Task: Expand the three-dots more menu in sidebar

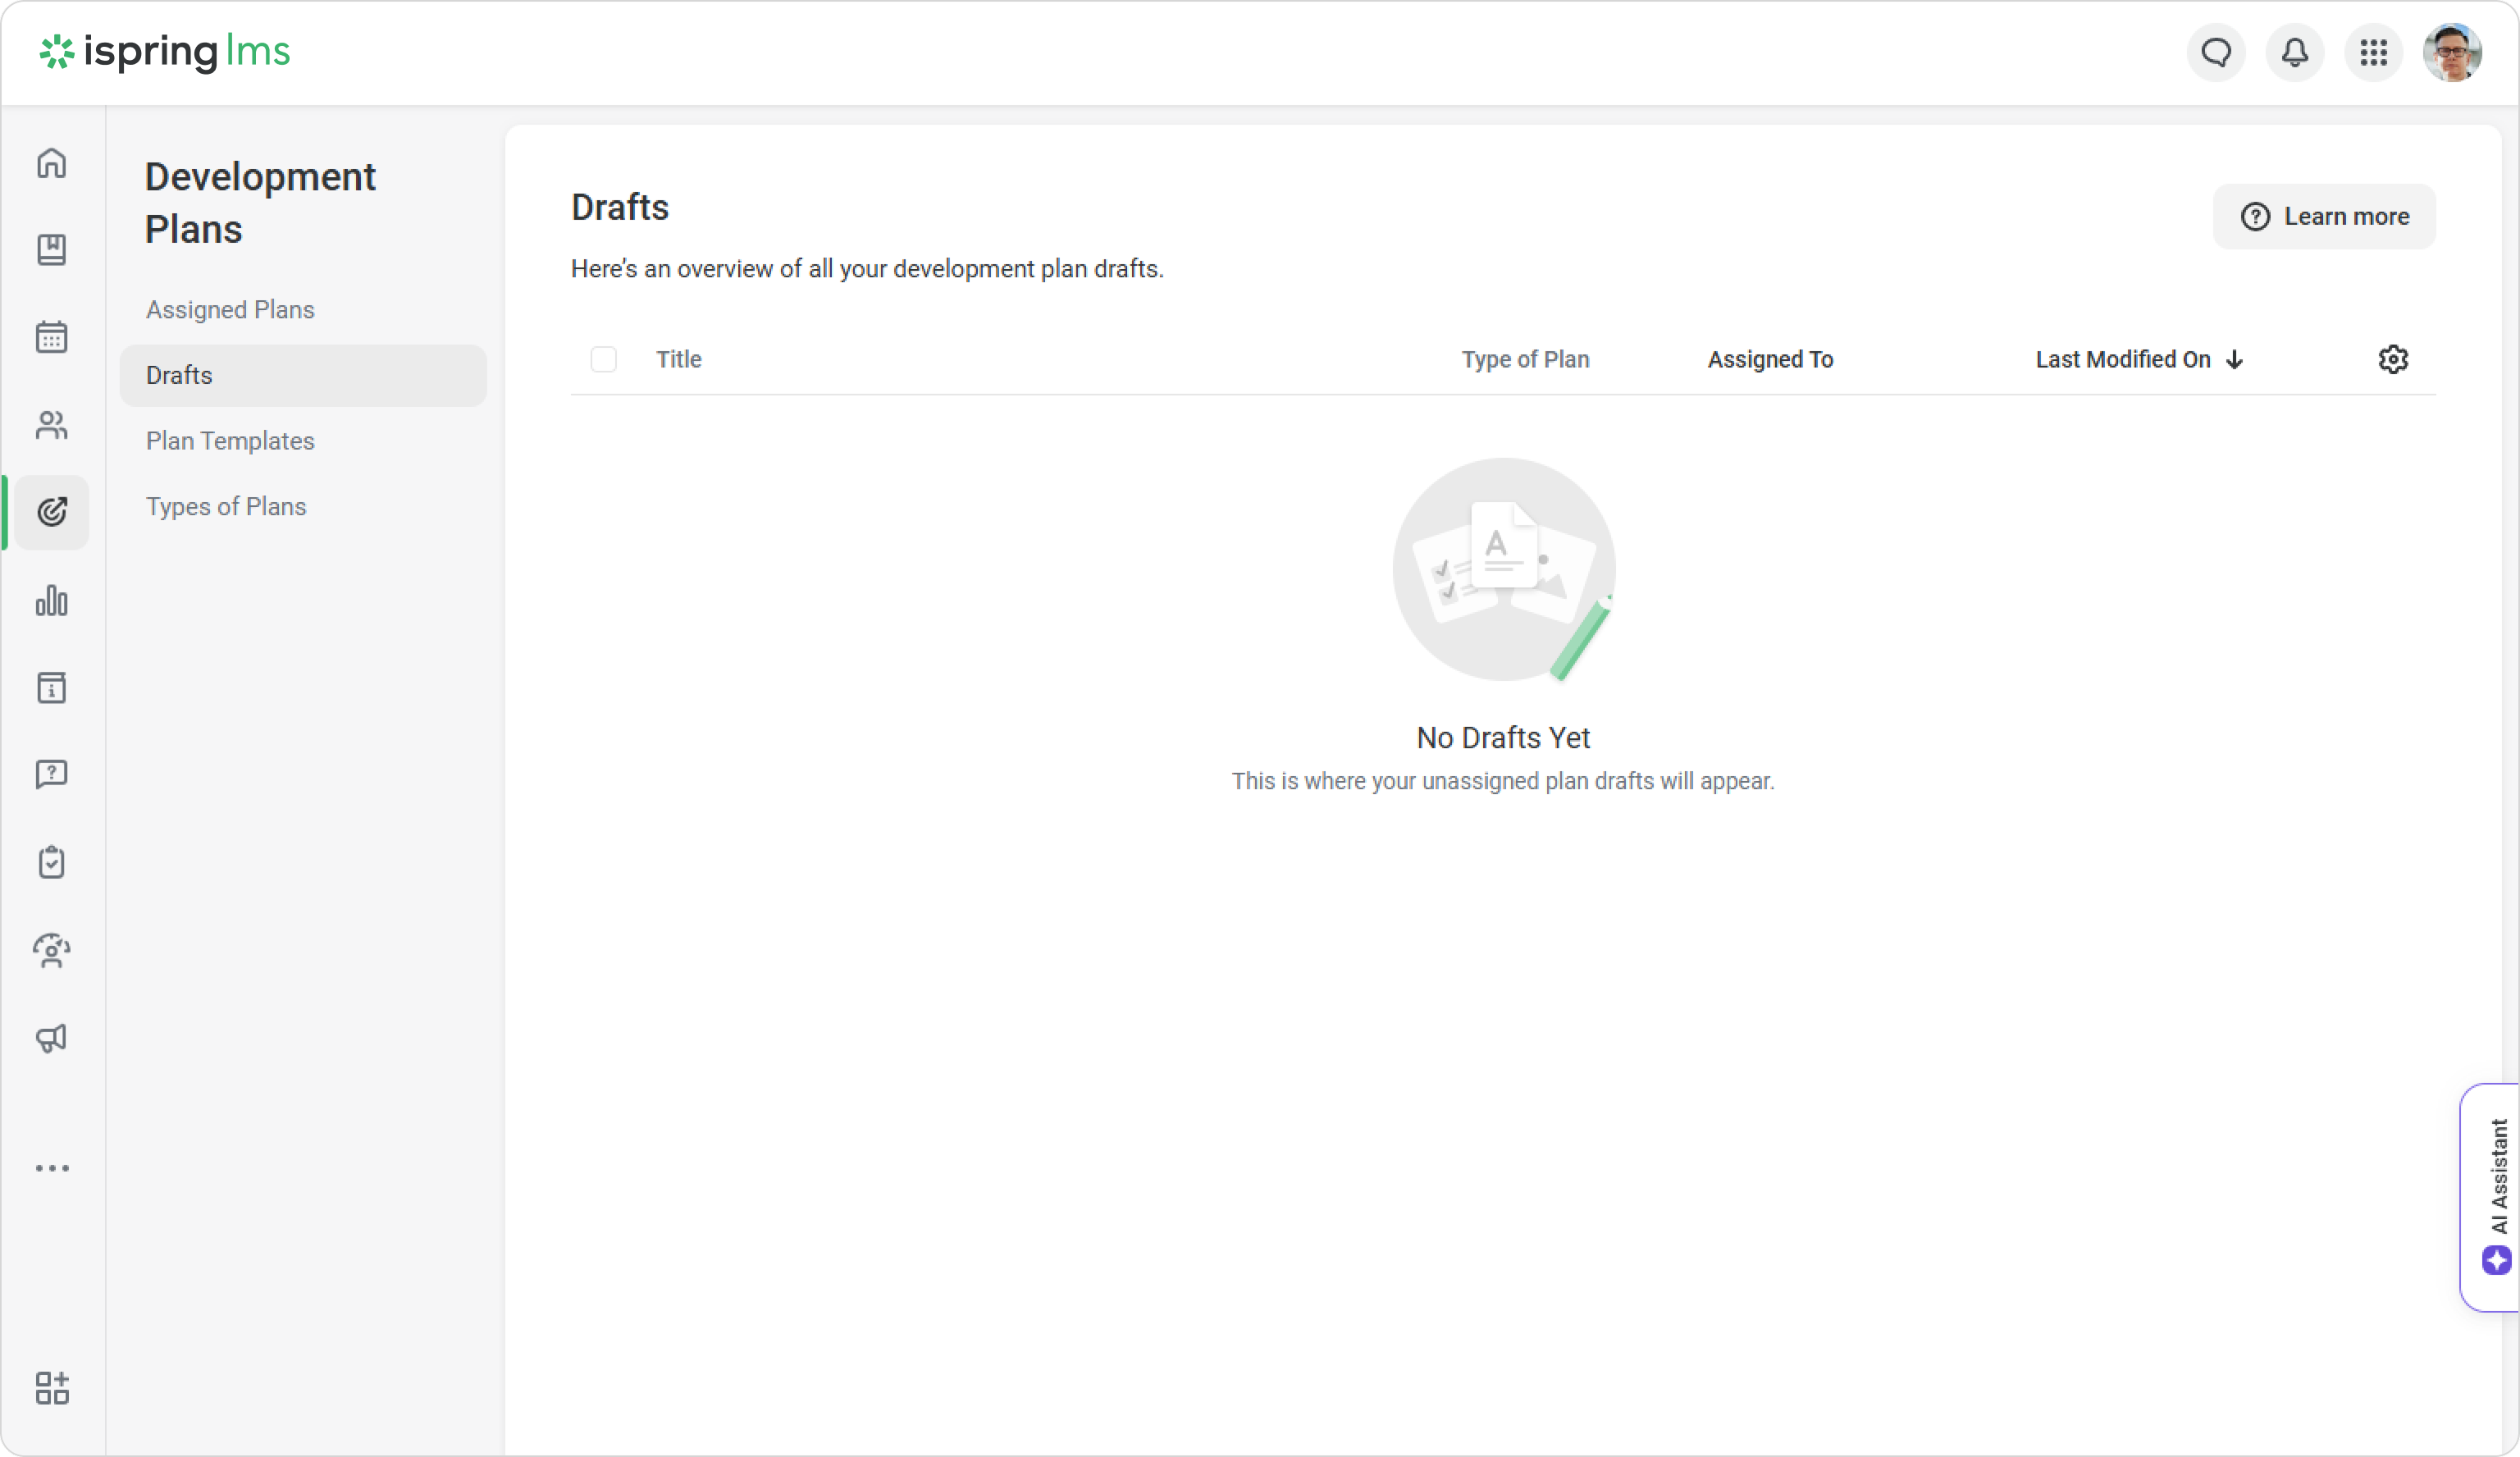Action: (52, 1168)
